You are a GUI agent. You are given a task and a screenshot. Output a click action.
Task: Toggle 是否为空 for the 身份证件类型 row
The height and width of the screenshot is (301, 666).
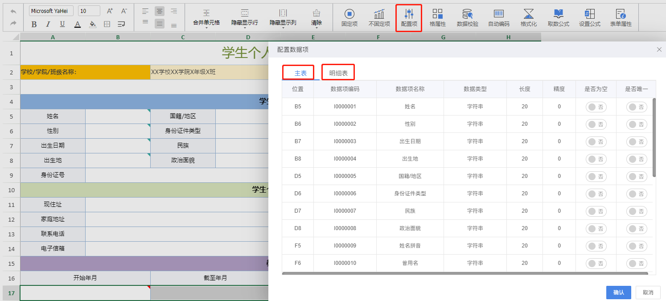pos(596,194)
